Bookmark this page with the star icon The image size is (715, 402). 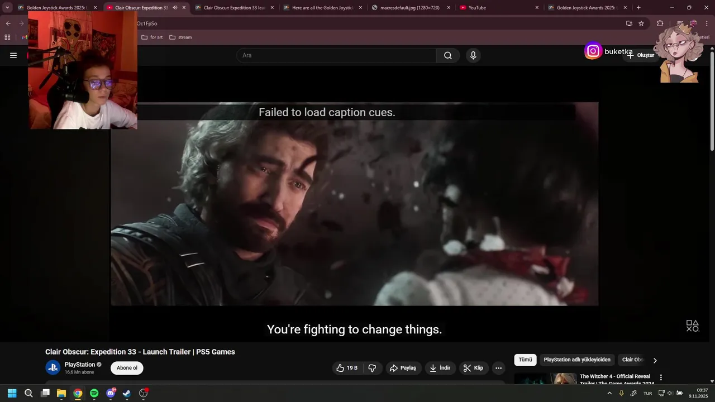tap(641, 23)
